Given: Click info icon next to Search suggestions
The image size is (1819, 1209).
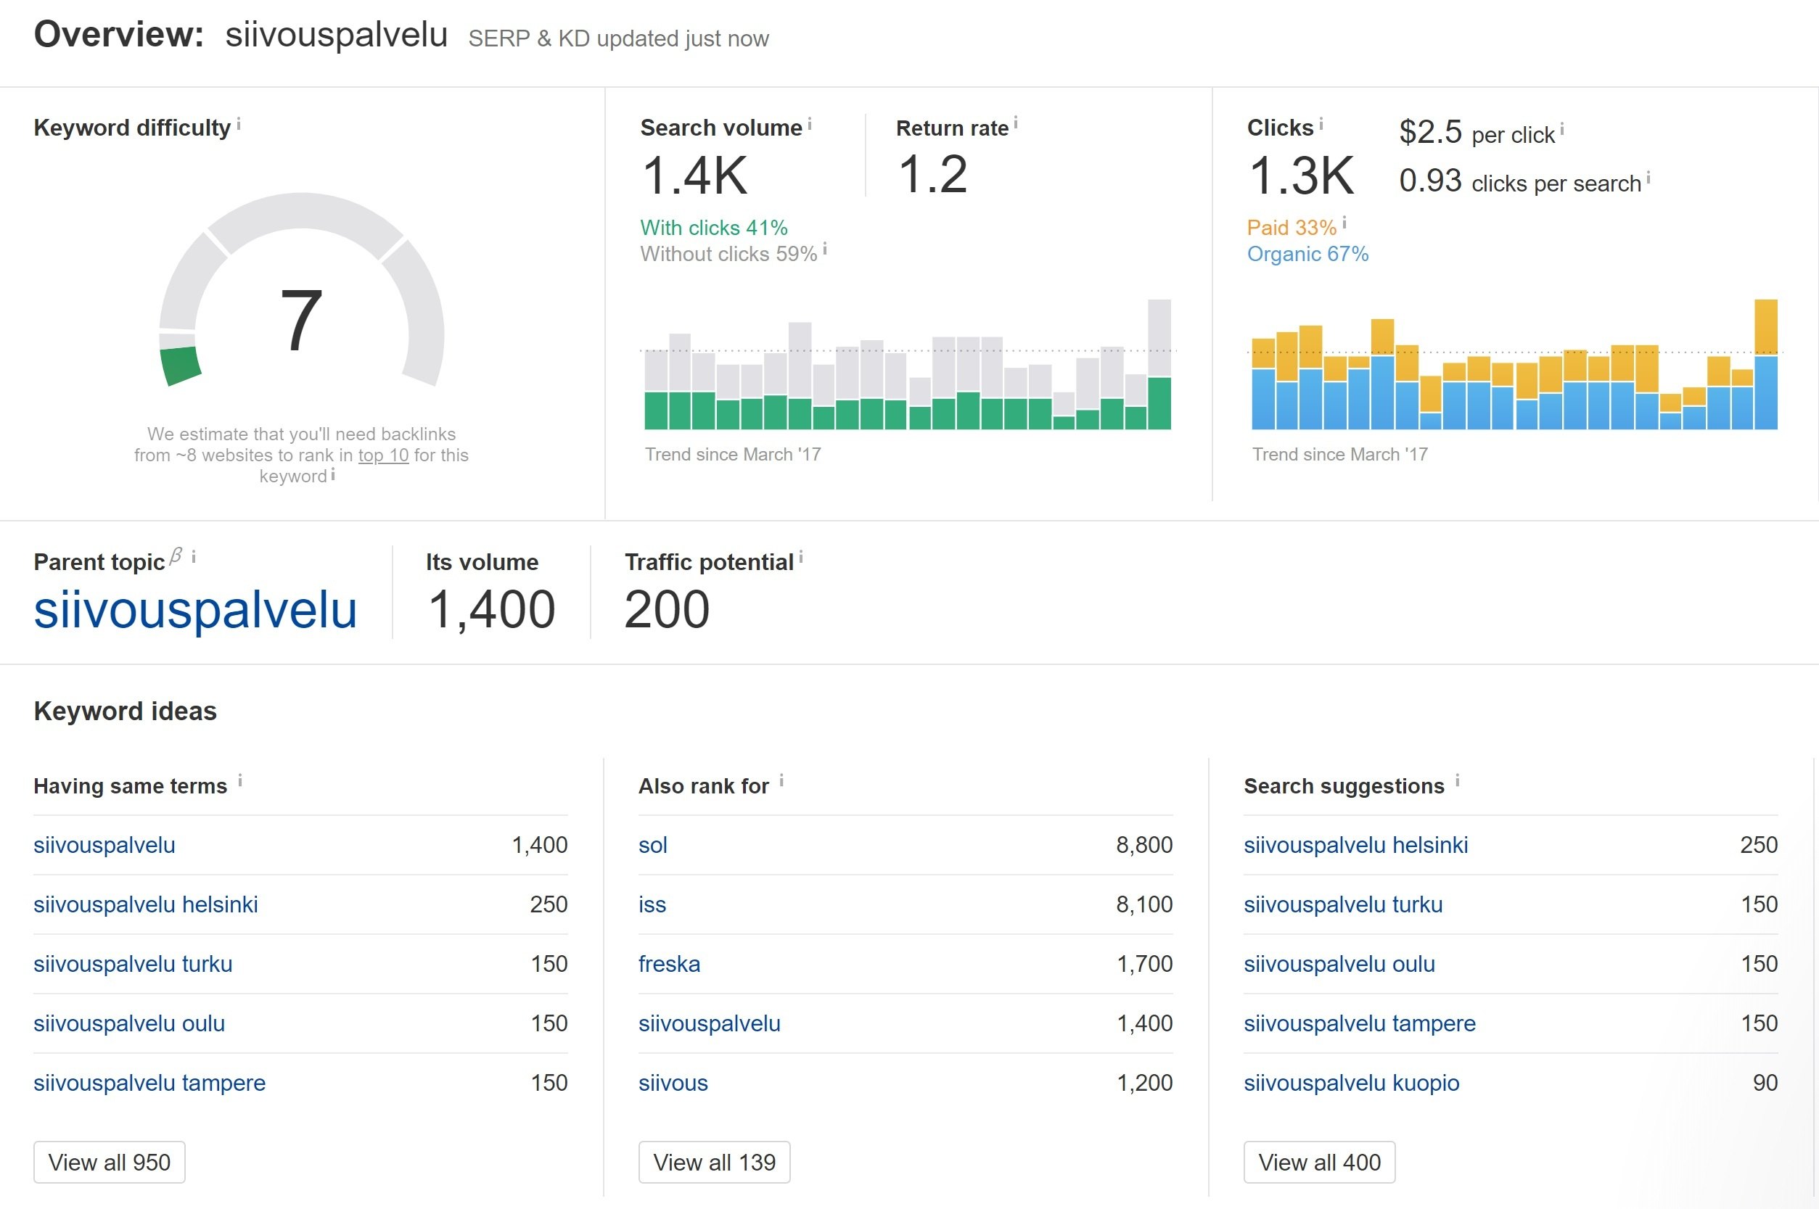Looking at the screenshot, I should tap(1457, 781).
